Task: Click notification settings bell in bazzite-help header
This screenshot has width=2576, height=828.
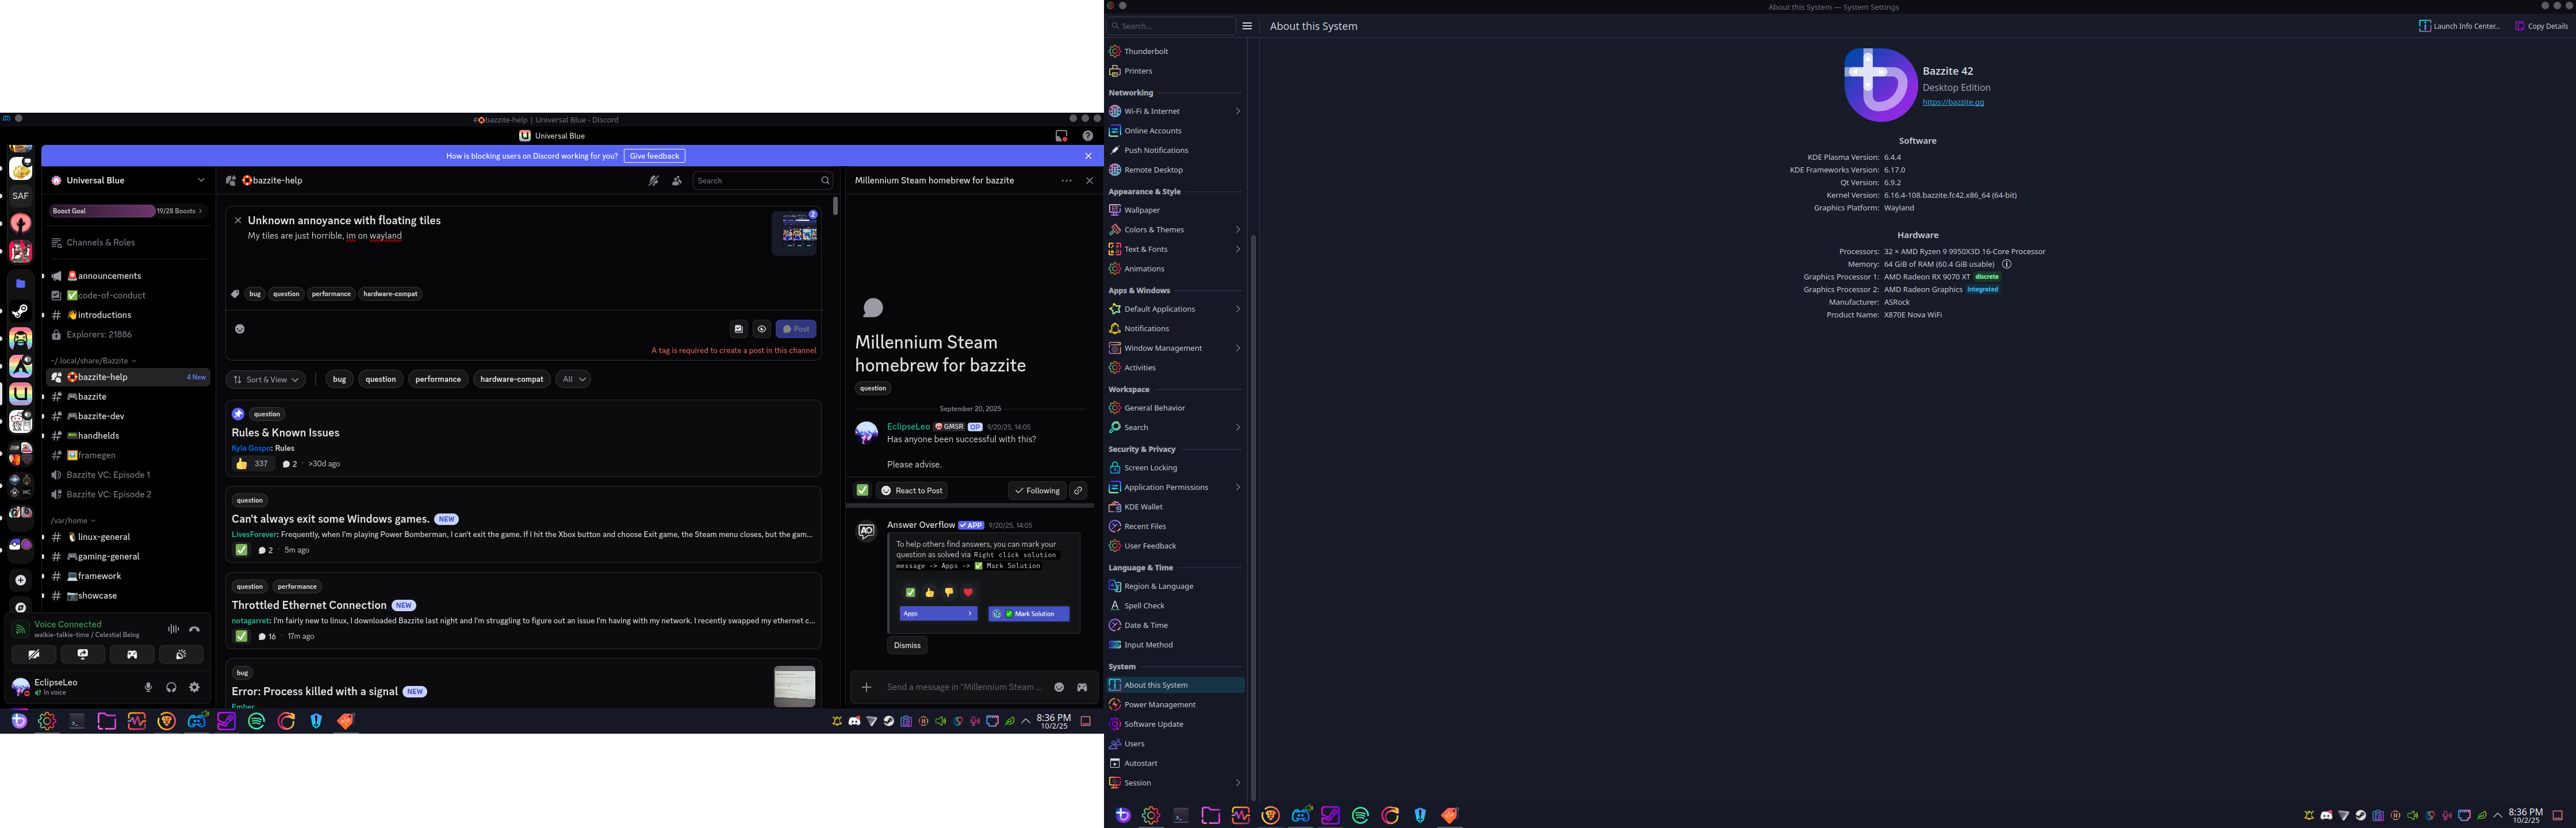Action: pos(653,181)
